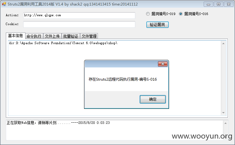Open the 文件上传 tab
Viewport: 235px width, 145px height.
point(52,36)
